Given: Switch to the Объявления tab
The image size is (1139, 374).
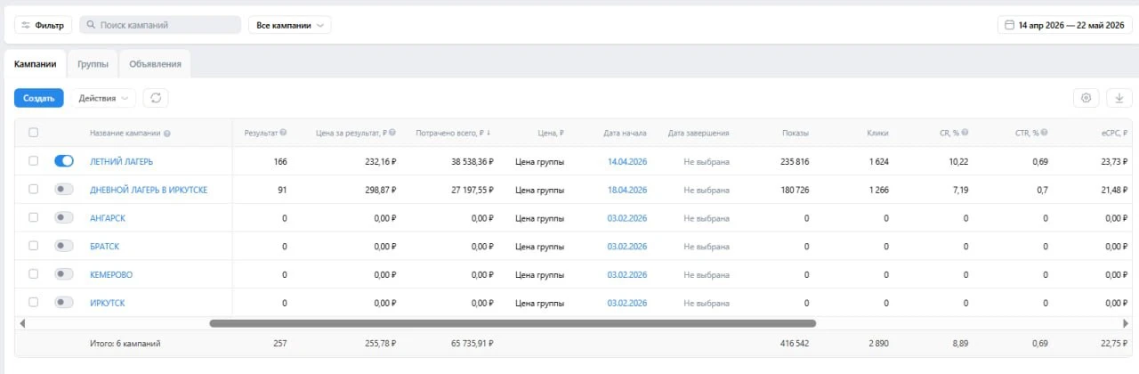Looking at the screenshot, I should click(155, 64).
